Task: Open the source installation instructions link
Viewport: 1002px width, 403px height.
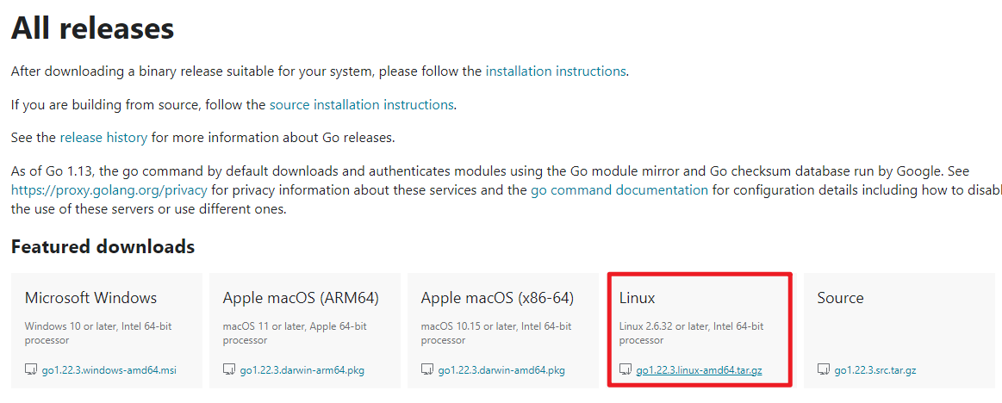Action: click(362, 105)
